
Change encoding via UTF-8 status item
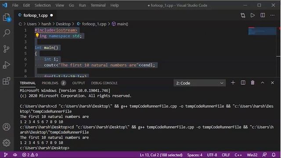click(212, 155)
